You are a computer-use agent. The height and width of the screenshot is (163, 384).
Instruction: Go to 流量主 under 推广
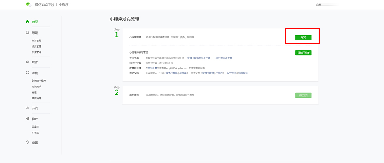point(35,127)
